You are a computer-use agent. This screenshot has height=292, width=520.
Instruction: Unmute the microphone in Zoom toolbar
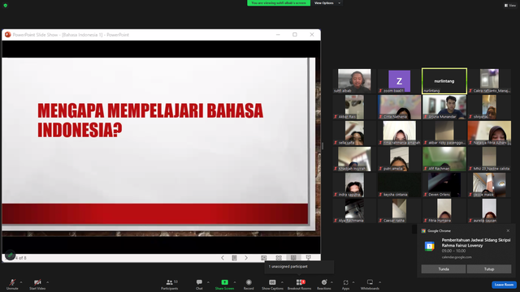(12, 284)
